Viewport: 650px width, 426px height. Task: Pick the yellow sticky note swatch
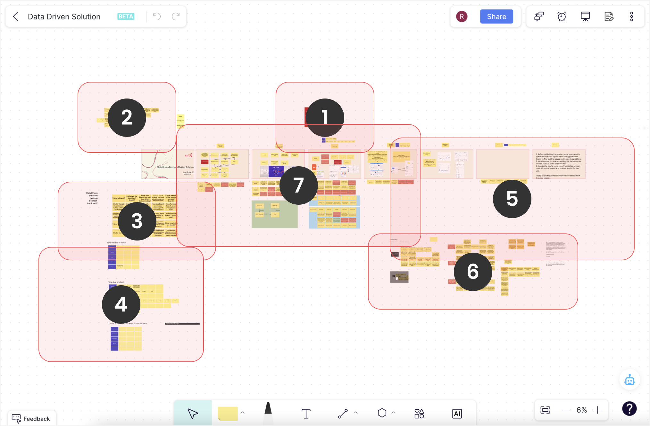pyautogui.click(x=228, y=414)
